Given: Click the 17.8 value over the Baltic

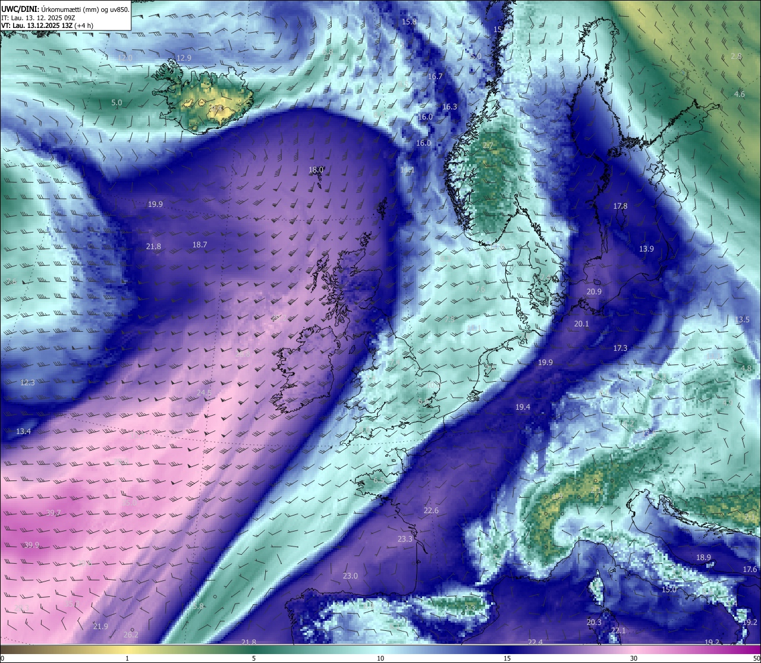Looking at the screenshot, I should click(x=620, y=206).
